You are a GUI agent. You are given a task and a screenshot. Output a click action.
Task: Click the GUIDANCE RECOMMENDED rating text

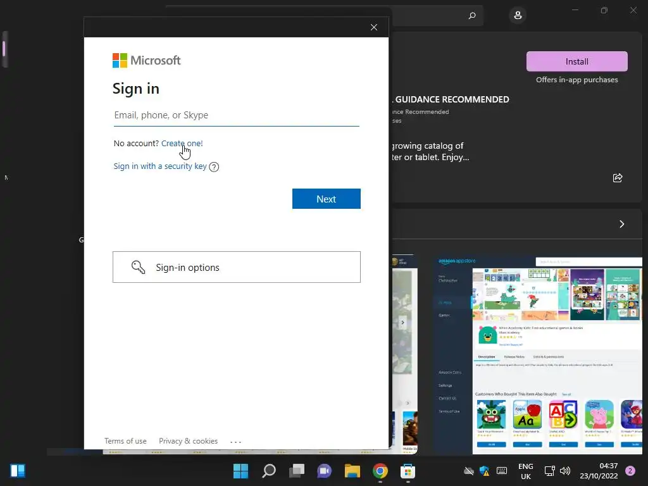pyautogui.click(x=452, y=99)
